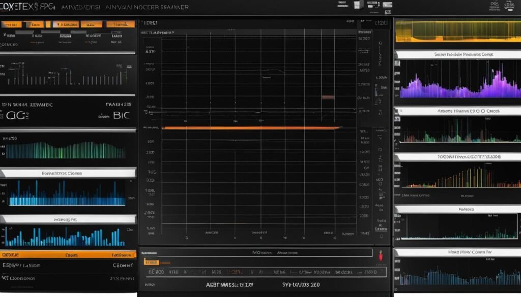Open the green waveform chart in the left panel
This screenshot has height=297, width=521.
point(65,150)
